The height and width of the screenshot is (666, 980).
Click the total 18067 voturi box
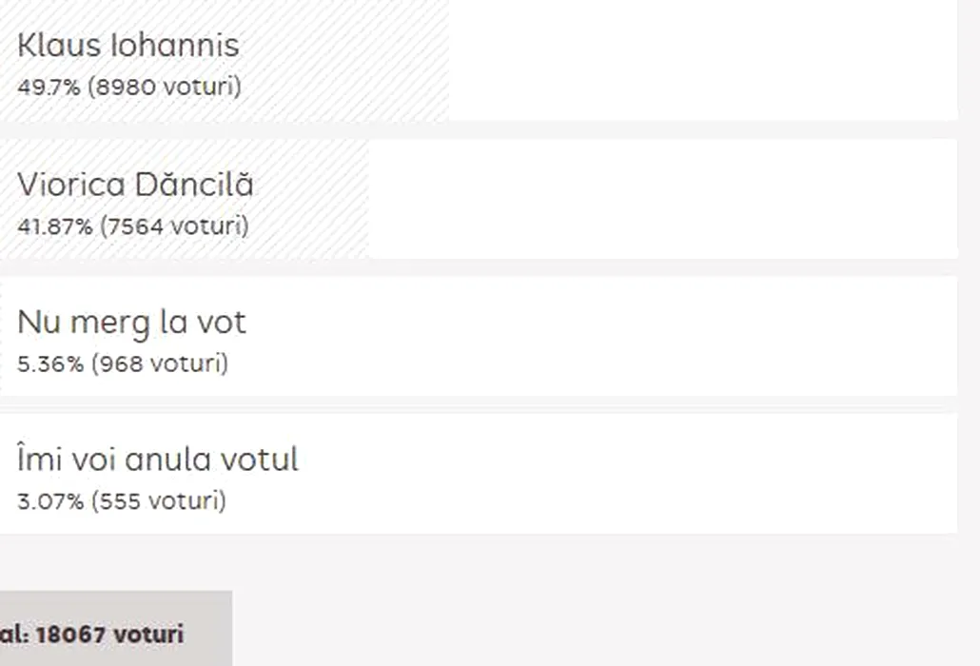(105, 634)
